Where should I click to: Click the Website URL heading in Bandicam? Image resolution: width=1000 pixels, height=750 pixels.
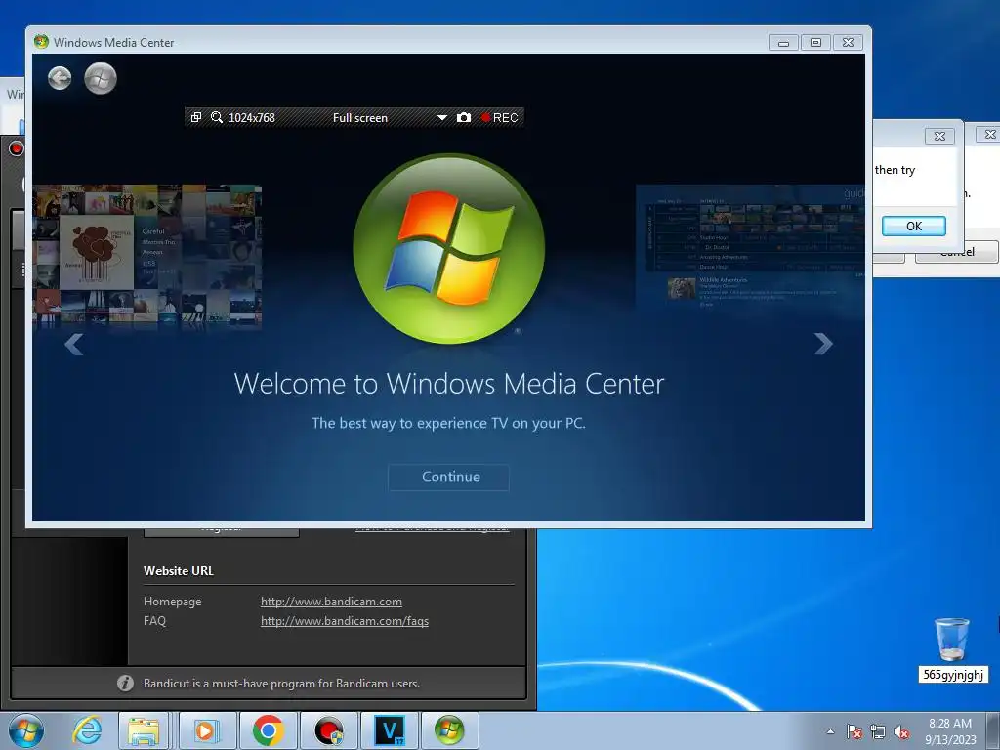[x=179, y=570]
